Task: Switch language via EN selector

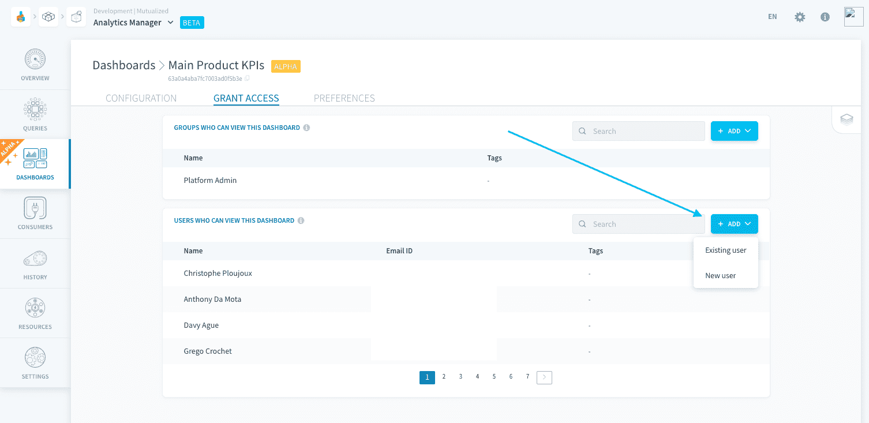Action: (x=772, y=17)
